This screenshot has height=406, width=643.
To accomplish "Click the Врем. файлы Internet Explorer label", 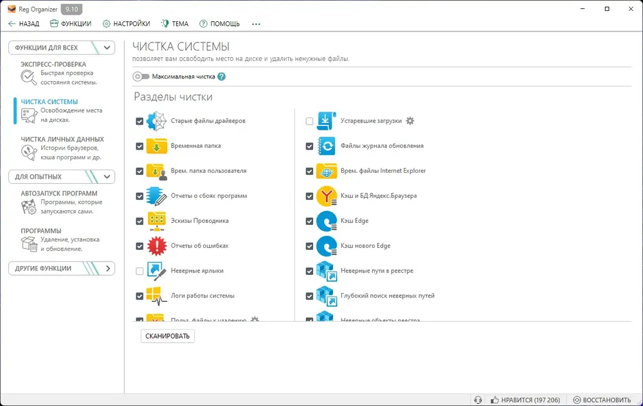I will click(x=383, y=171).
